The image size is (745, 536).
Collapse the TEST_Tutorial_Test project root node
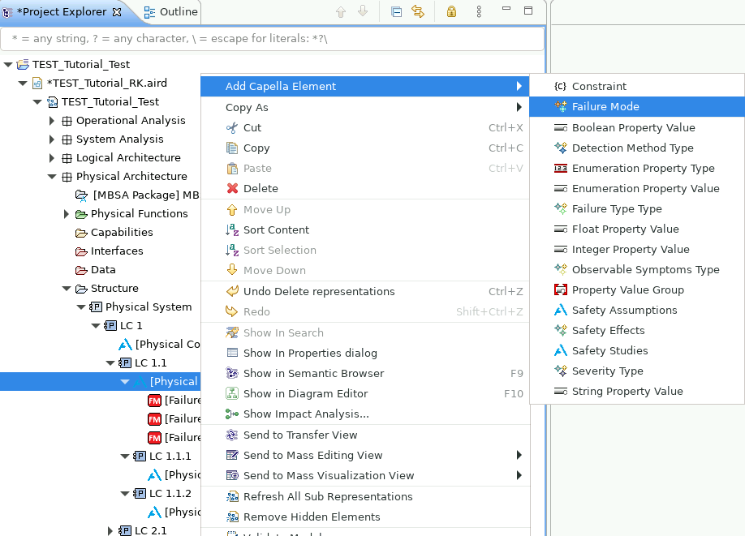(x=8, y=65)
